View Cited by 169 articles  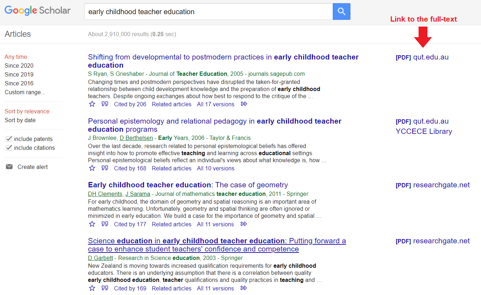130,288
